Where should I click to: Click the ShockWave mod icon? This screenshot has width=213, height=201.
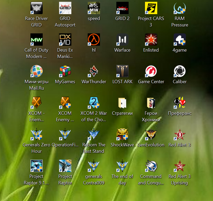122,135
